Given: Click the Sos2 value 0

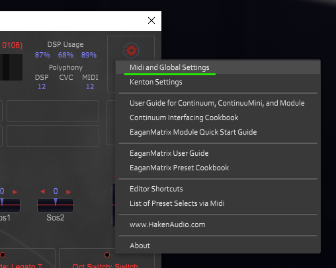Looking at the screenshot, I should (x=56, y=191).
